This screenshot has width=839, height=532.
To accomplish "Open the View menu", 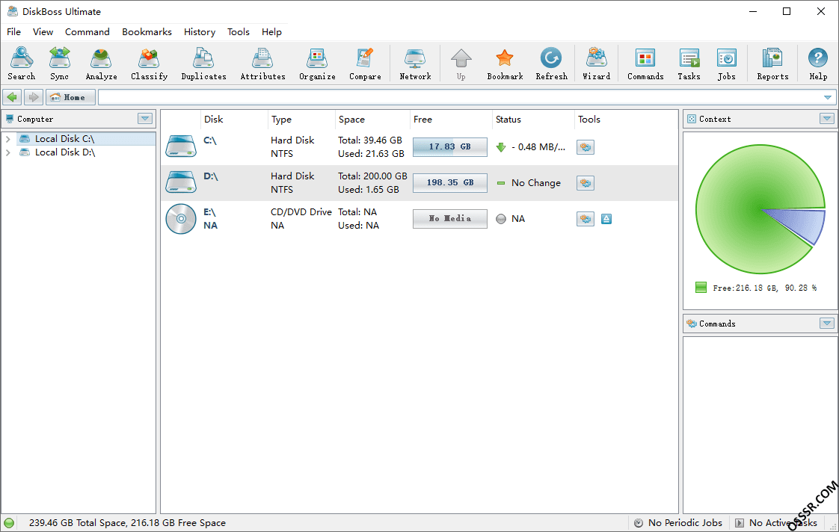I will [x=43, y=32].
